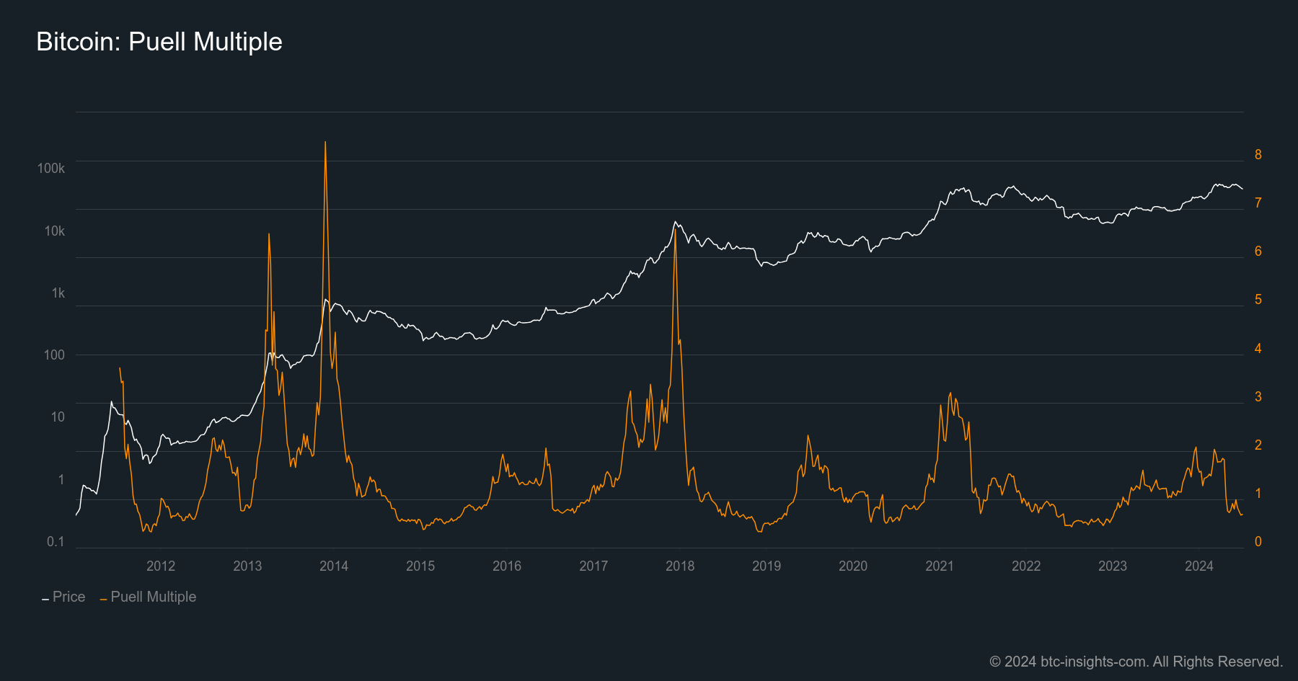Click the orange Puell Multiple legend marker

click(103, 599)
